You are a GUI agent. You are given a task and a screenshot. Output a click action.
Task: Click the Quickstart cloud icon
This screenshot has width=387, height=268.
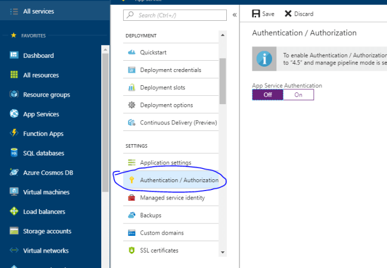(132, 52)
